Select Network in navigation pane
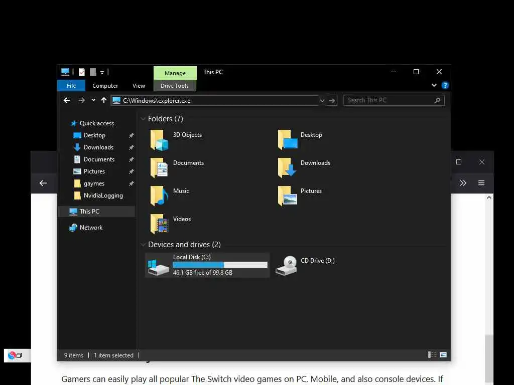 (91, 228)
